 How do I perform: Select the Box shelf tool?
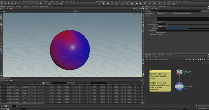(x=2, y=4)
